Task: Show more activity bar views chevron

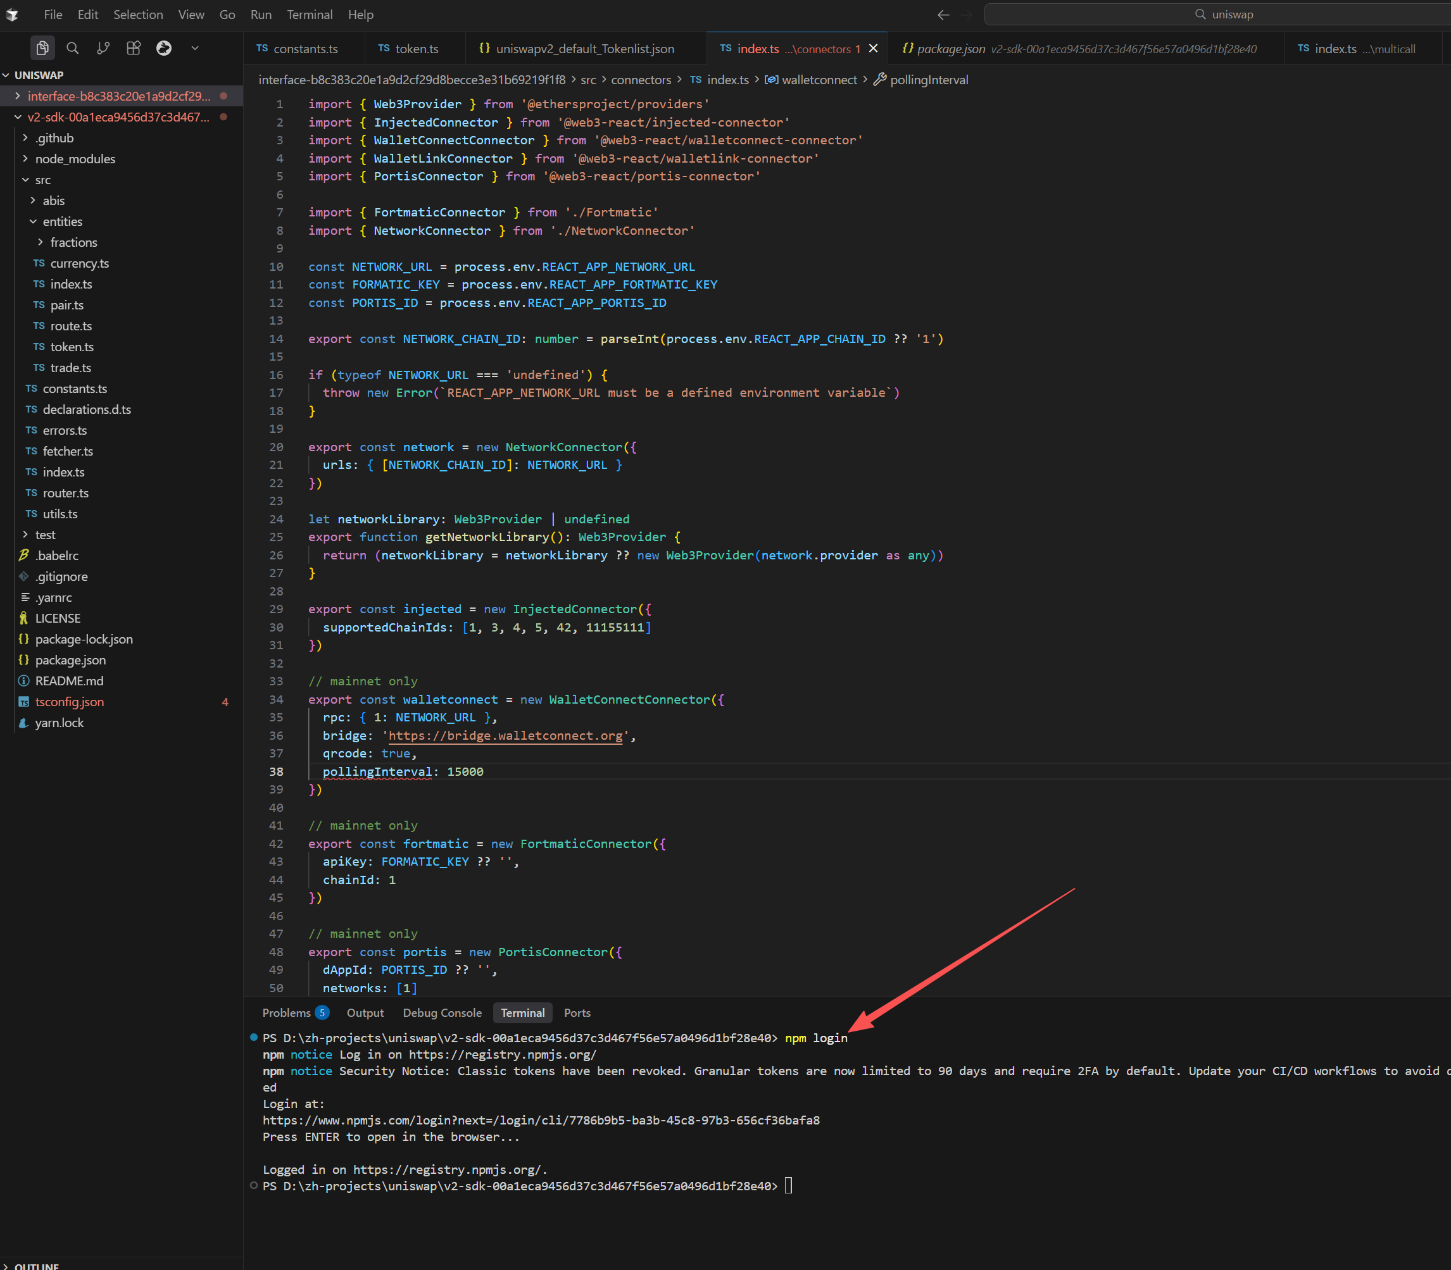Action: tap(195, 48)
